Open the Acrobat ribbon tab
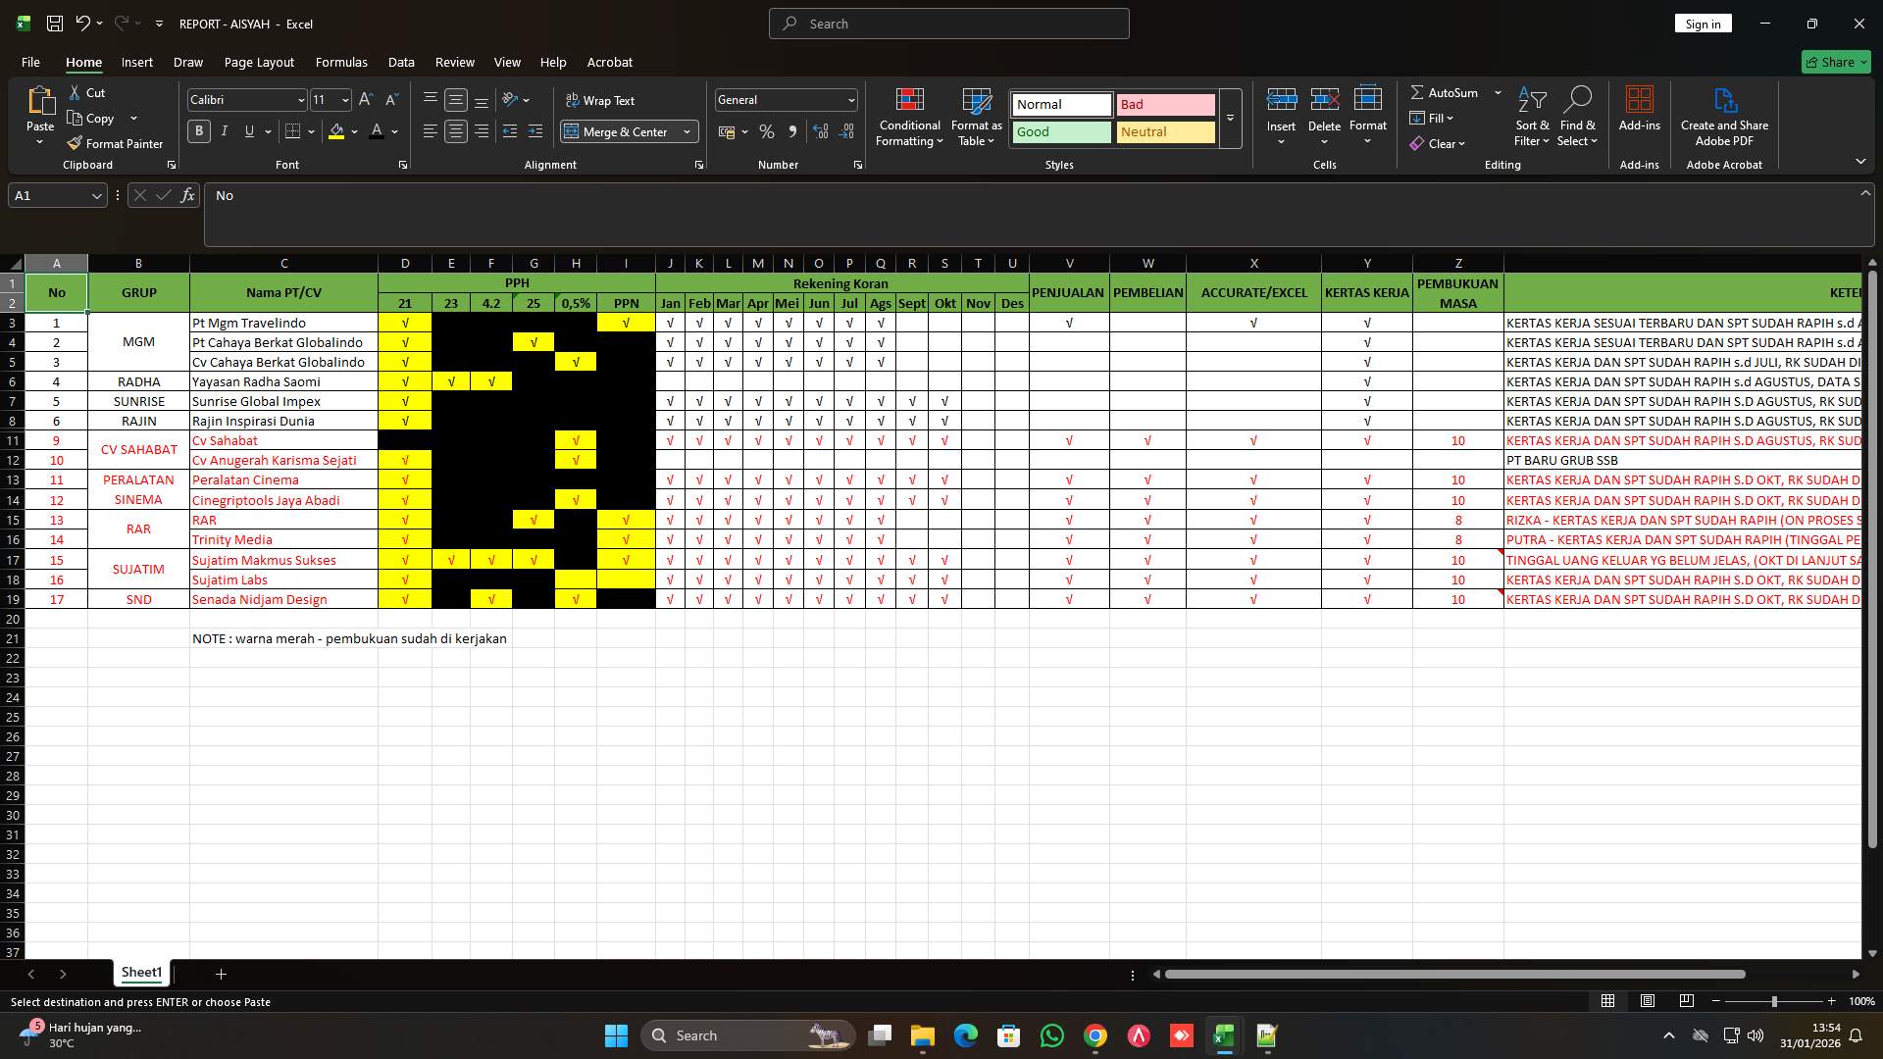The width and height of the screenshot is (1883, 1059). [609, 62]
